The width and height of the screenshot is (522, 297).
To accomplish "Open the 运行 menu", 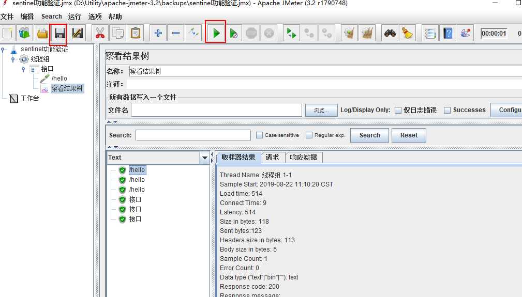I will pos(74,17).
